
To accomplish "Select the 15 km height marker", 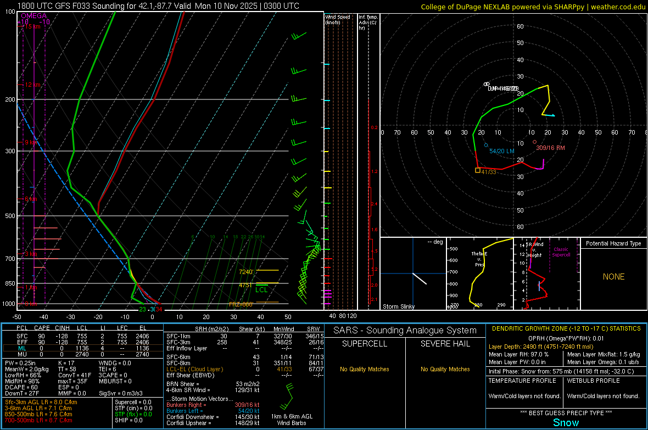I will click(x=32, y=26).
